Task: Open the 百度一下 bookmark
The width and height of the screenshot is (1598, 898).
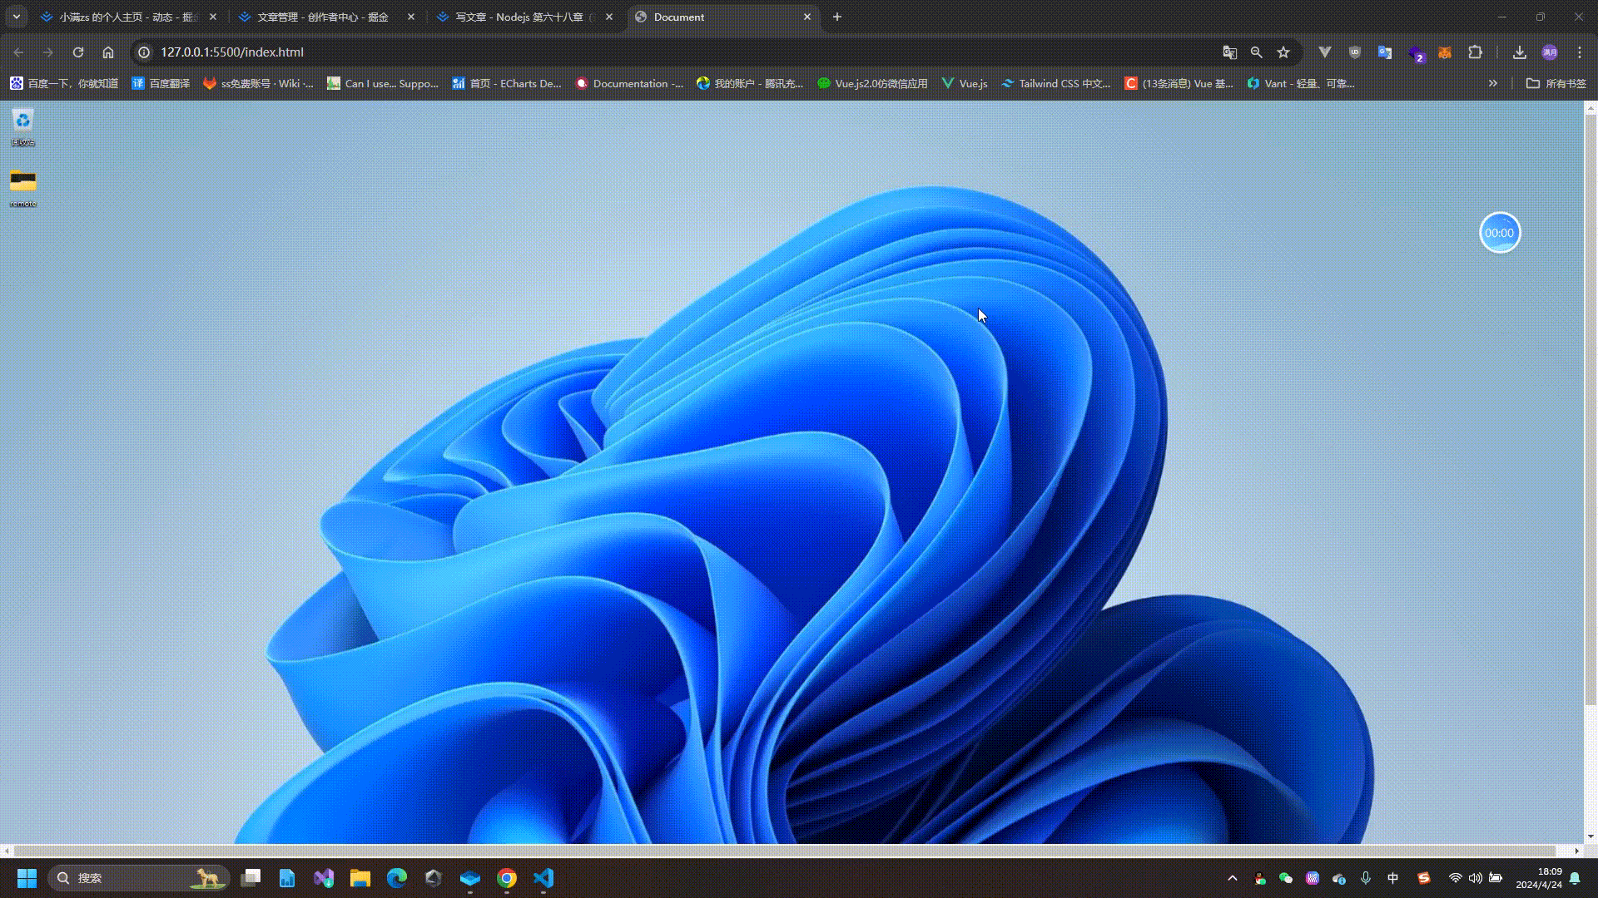Action: tap(64, 83)
